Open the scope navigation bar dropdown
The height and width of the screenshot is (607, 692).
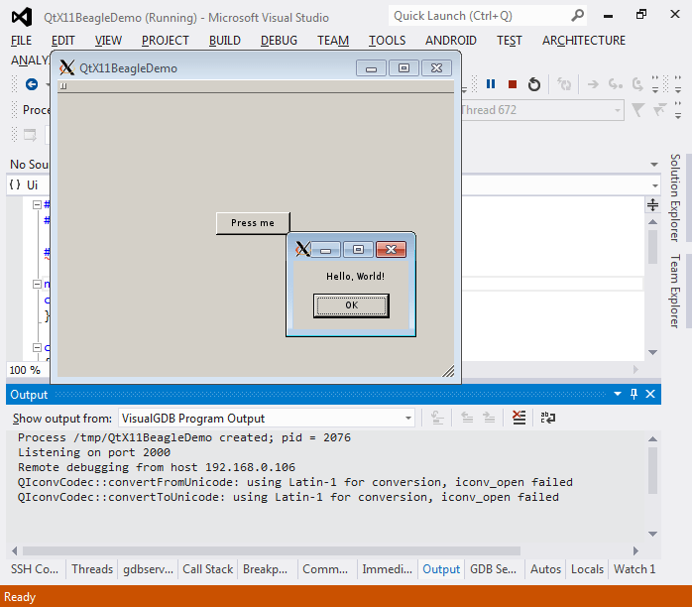pyautogui.click(x=655, y=185)
